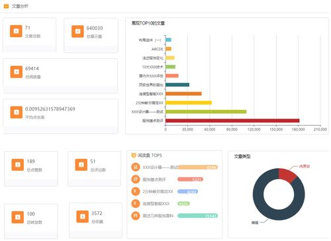Screen dimensions: 331x241
Task: Click the light blue bar for 布局组件（一）
Action: [x=168, y=40]
